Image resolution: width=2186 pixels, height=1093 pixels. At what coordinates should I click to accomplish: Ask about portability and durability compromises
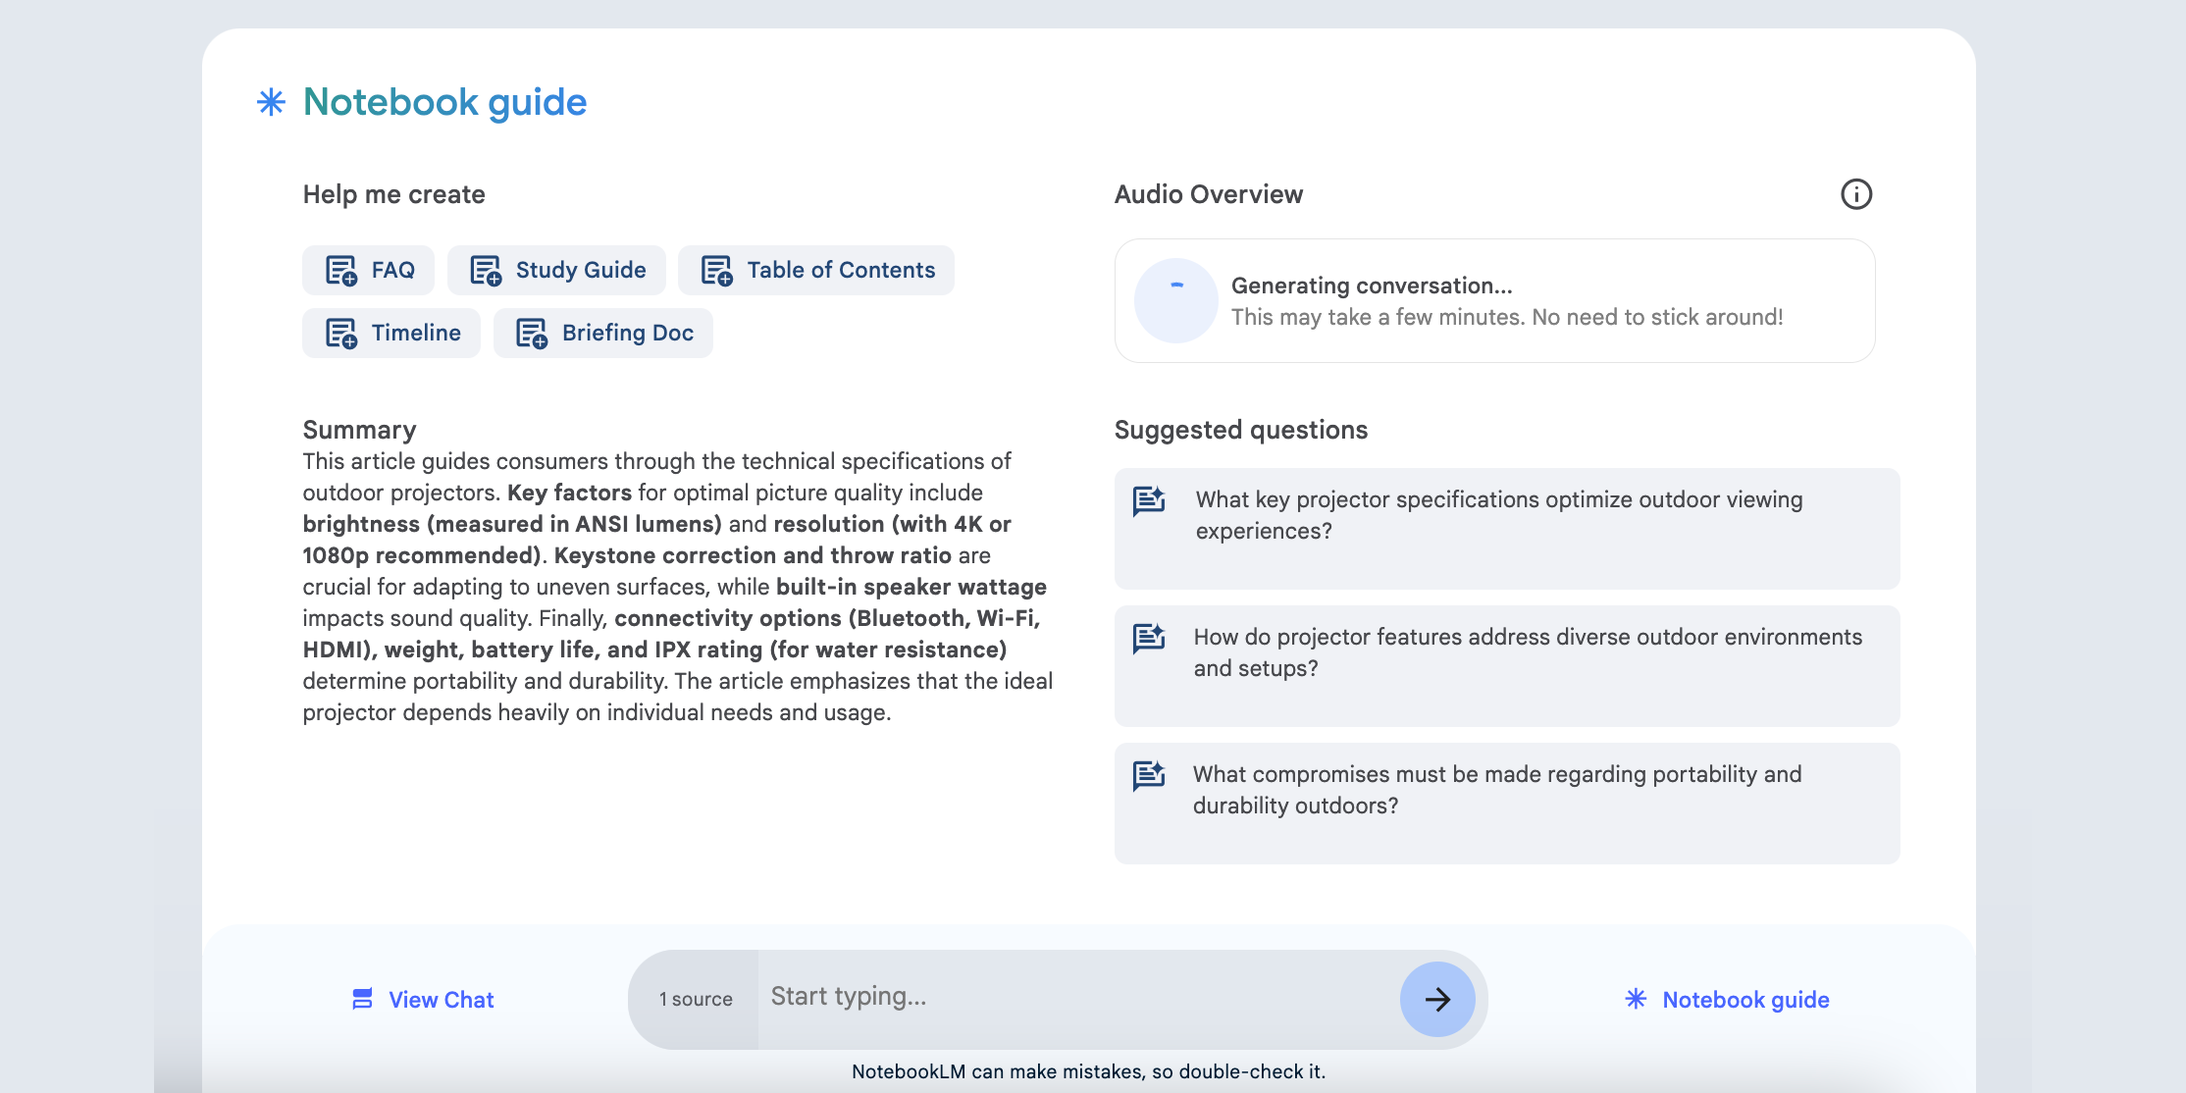tap(1507, 803)
